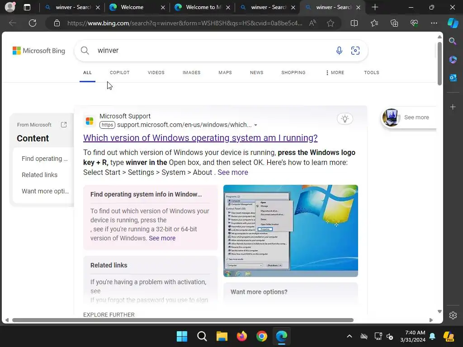This screenshot has width=463, height=347.
Task: Launch Chrome from taskbar
Action: (262, 336)
